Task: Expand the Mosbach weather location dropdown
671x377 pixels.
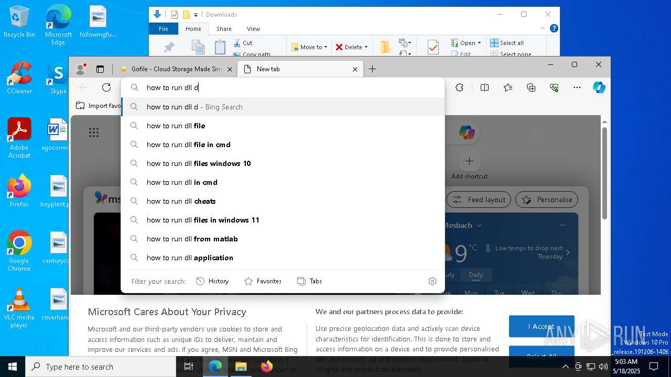Action: click(x=479, y=226)
